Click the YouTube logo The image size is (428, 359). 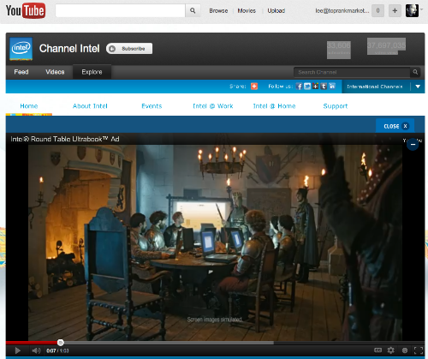click(x=26, y=10)
